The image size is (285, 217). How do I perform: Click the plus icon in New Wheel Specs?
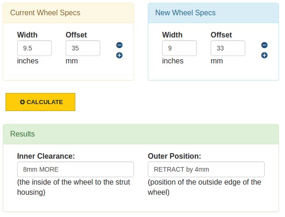(x=264, y=55)
